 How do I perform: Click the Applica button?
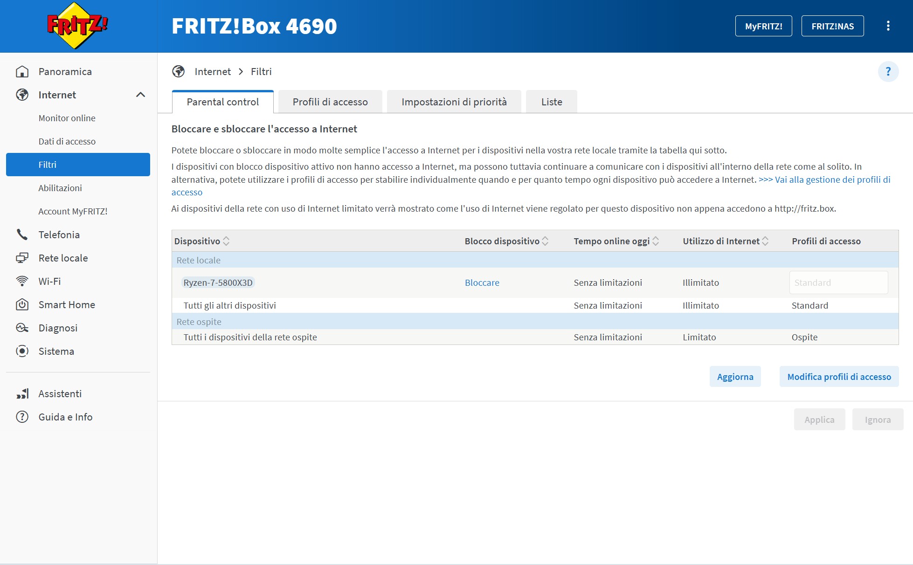tap(819, 420)
